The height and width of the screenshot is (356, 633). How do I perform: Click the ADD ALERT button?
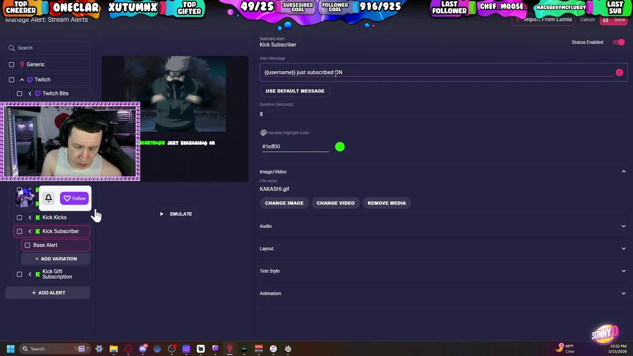pos(48,293)
